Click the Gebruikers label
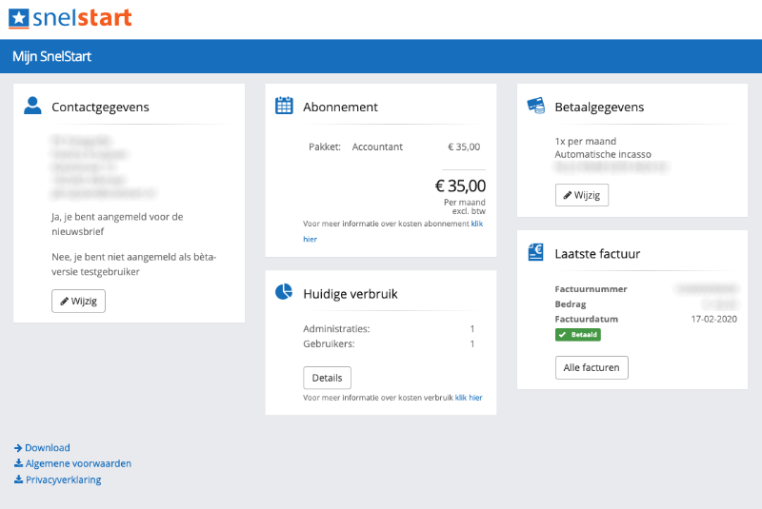Viewport: 762px width, 509px height. click(x=329, y=343)
